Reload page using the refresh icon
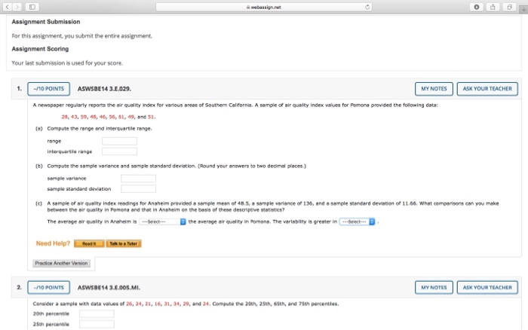 point(367,7)
